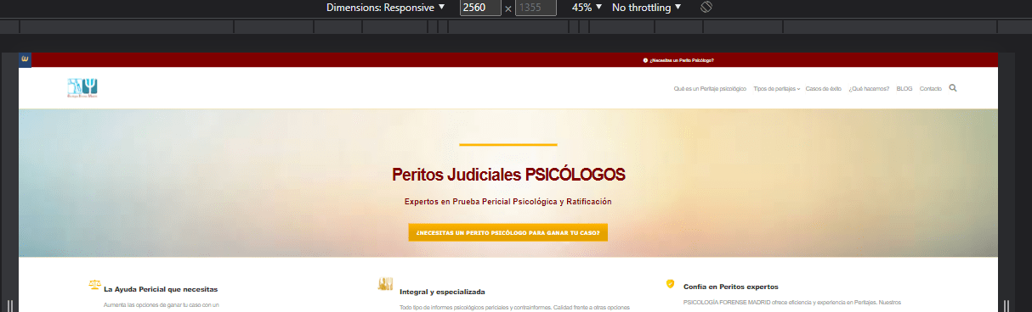Open the 45% zoom level dropdown
Screen dimensions: 1032x312
click(x=587, y=8)
